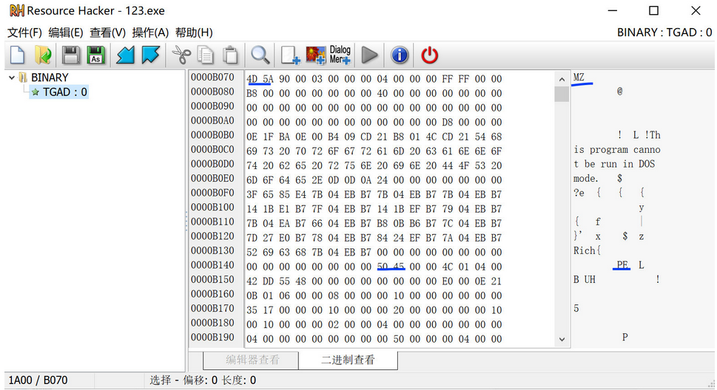
Task: Click the 4D 5A bytes at 0000B070
Action: click(260, 79)
